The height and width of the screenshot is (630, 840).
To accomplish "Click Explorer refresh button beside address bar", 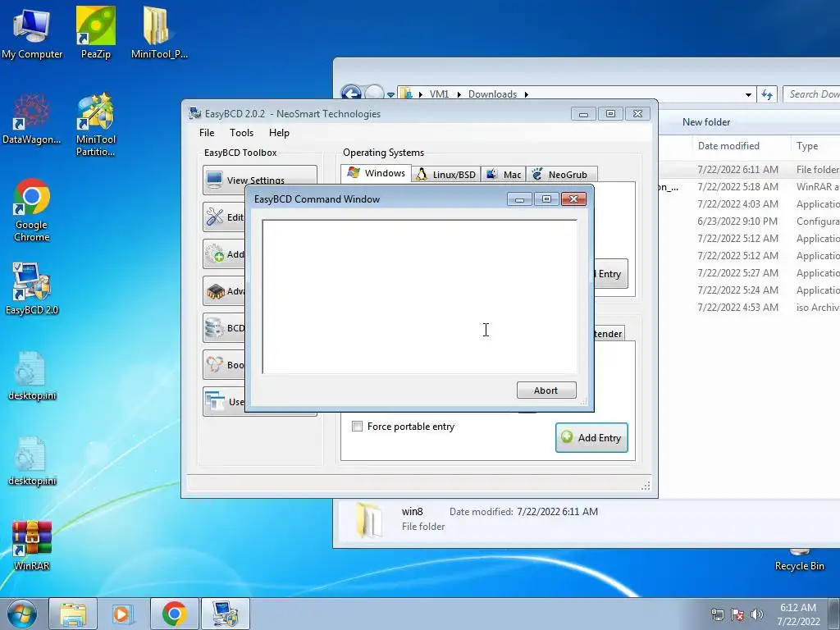I will [x=767, y=95].
